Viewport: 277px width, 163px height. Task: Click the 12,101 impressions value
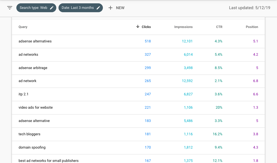[x=187, y=41]
